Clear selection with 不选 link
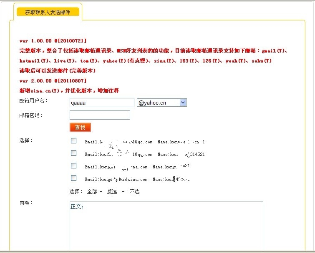Screen dimensions: 315x253 [x=134, y=192]
